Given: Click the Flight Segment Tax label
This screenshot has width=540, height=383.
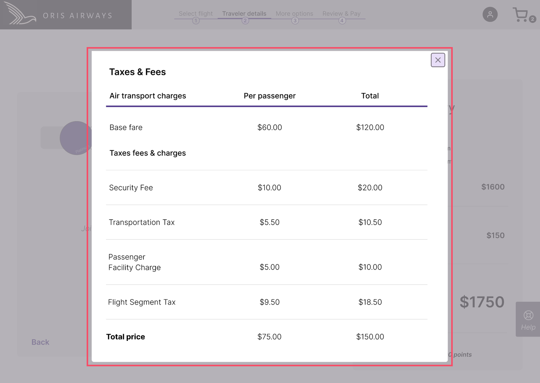Looking at the screenshot, I should click(x=142, y=302).
